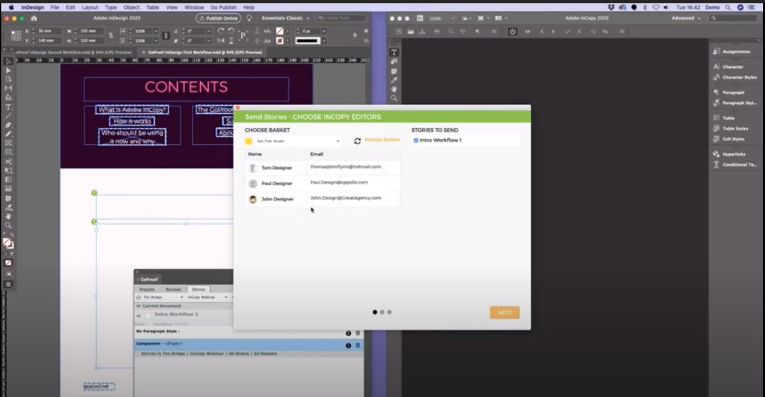The height and width of the screenshot is (397, 765).
Task: Select the Selection tool in InDesign toolbar
Action: point(9,62)
